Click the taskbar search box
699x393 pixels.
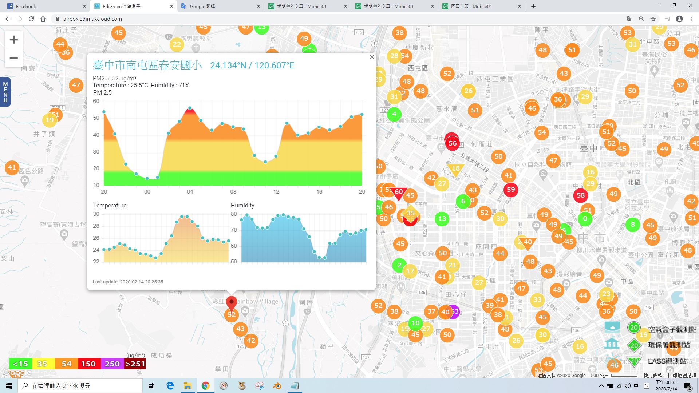80,386
